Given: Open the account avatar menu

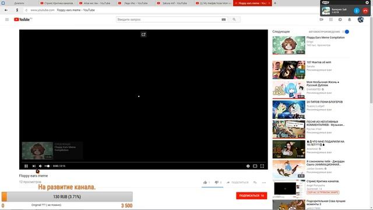Looking at the screenshot, I should pyautogui.click(x=361, y=19).
